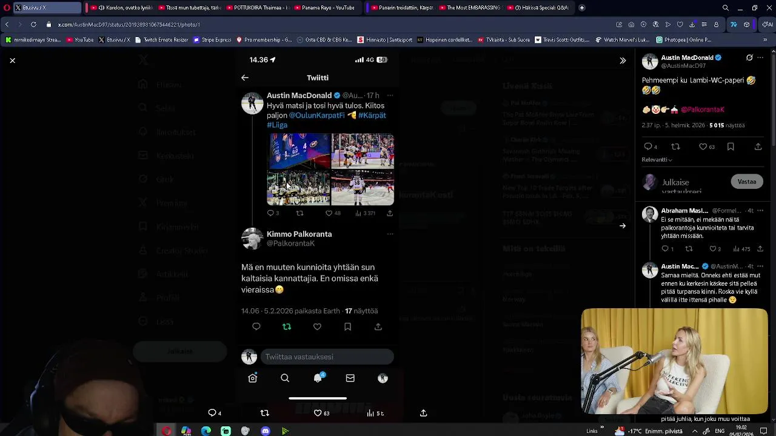Click ENG language indicator in tray
Viewport: 776px width, 436px height.
tap(720, 431)
